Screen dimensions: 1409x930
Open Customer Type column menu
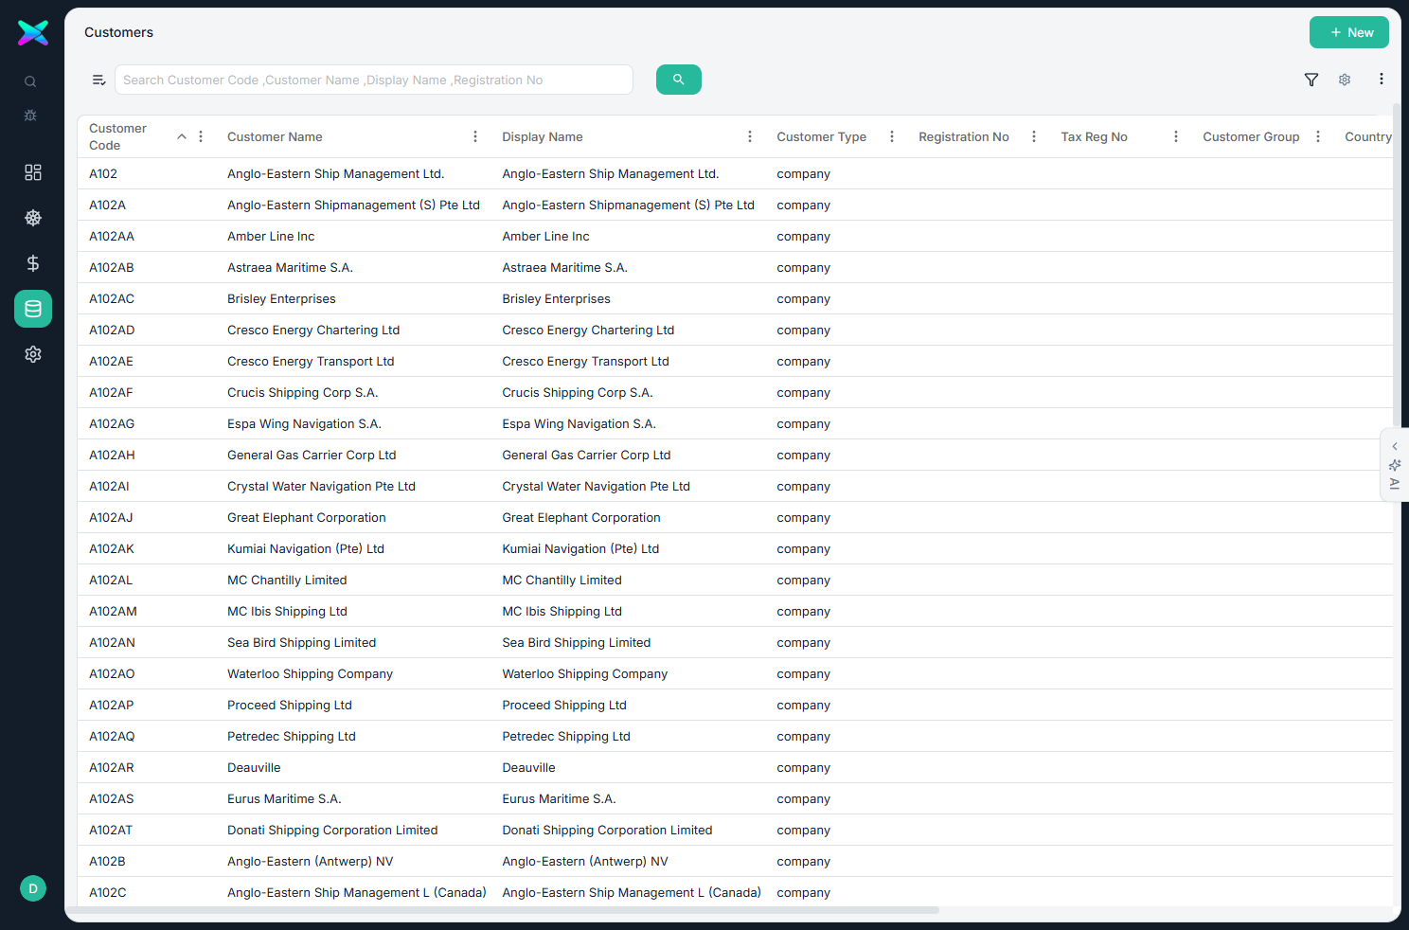click(892, 136)
